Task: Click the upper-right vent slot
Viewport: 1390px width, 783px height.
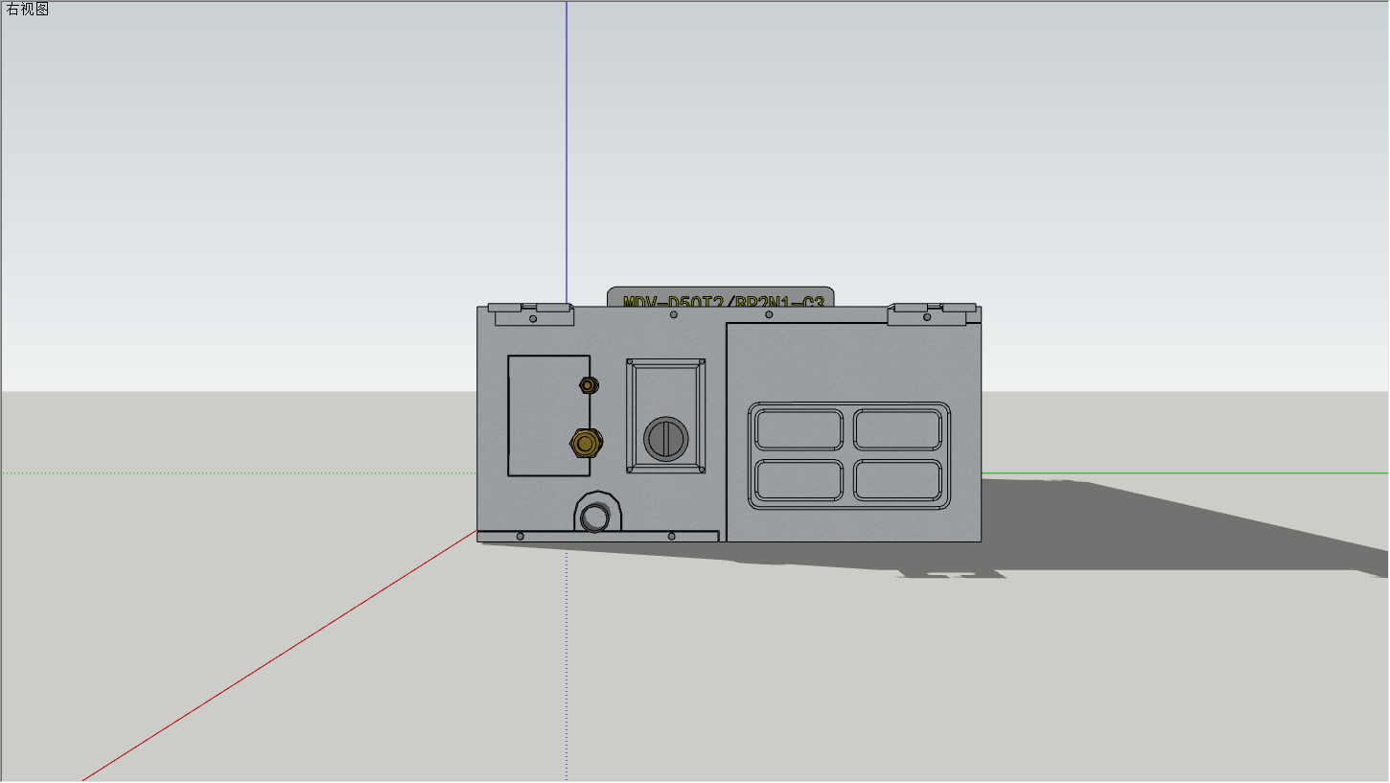Action: (x=897, y=429)
